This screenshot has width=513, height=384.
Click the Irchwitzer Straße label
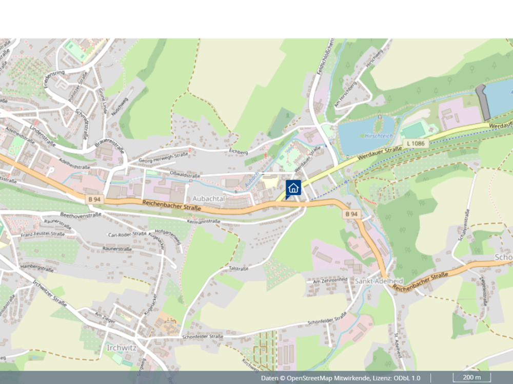pyautogui.click(x=50, y=293)
